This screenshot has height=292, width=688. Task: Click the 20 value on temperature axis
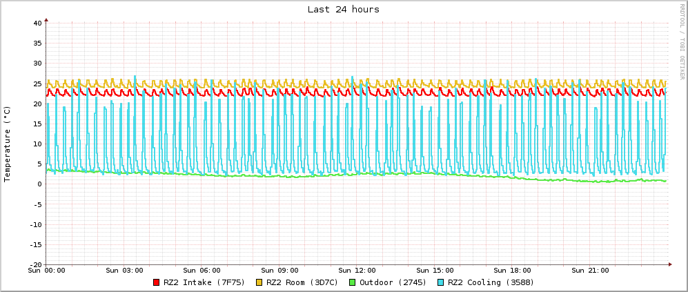(37, 104)
